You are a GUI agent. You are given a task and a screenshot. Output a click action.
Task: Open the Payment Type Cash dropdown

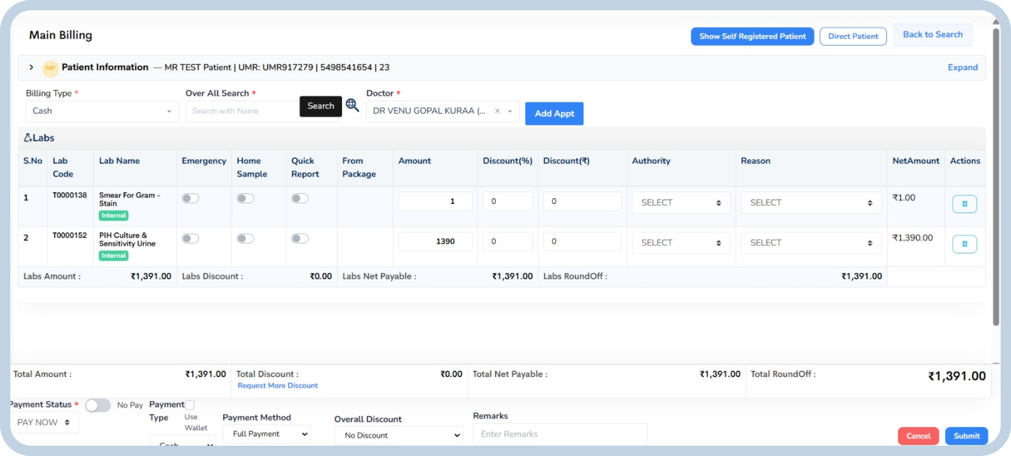coord(183,442)
